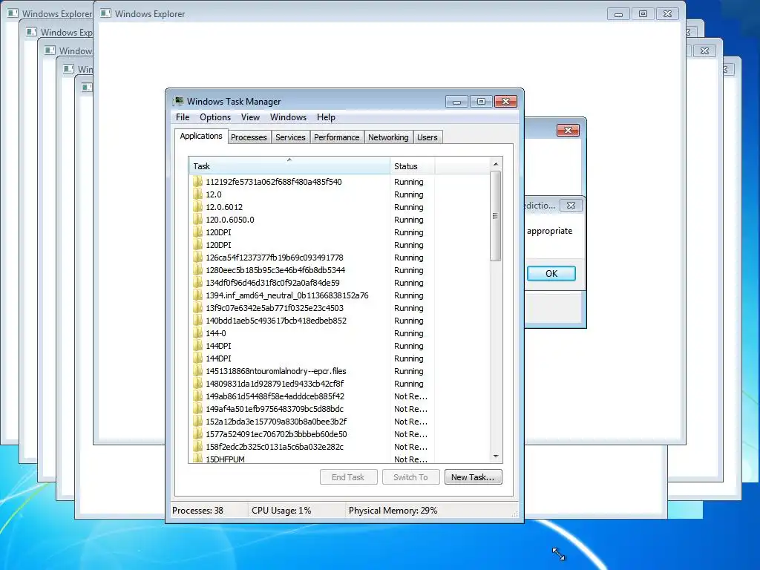760x570 pixels.
Task: Select task 1394.inf_amd64_neutral_0b11366838152a76
Action: tap(287, 295)
